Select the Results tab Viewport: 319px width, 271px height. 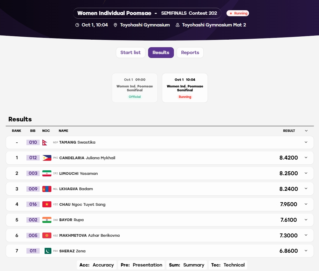[161, 53]
